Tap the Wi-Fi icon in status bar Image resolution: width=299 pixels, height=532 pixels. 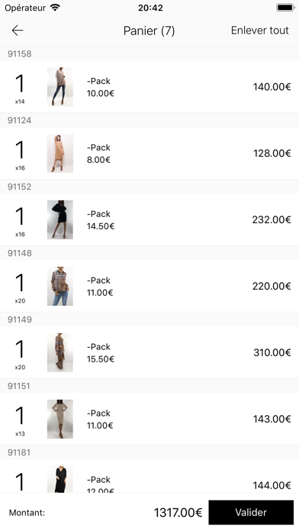pos(55,8)
